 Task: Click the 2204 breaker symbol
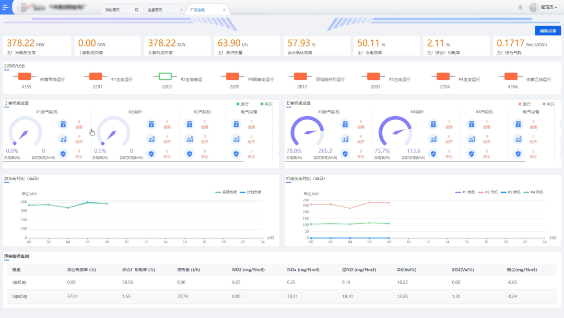pyautogui.click(x=443, y=76)
